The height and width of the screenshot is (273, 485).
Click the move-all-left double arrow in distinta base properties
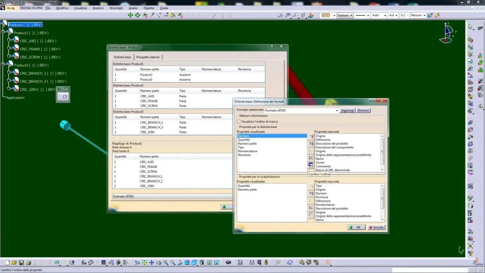311,158
